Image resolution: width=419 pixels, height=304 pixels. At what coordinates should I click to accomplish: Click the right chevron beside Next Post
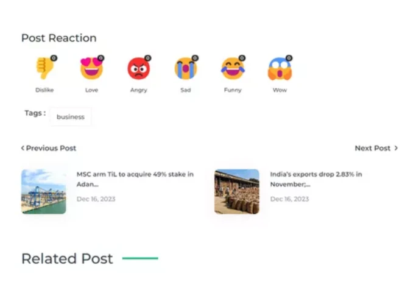click(396, 148)
